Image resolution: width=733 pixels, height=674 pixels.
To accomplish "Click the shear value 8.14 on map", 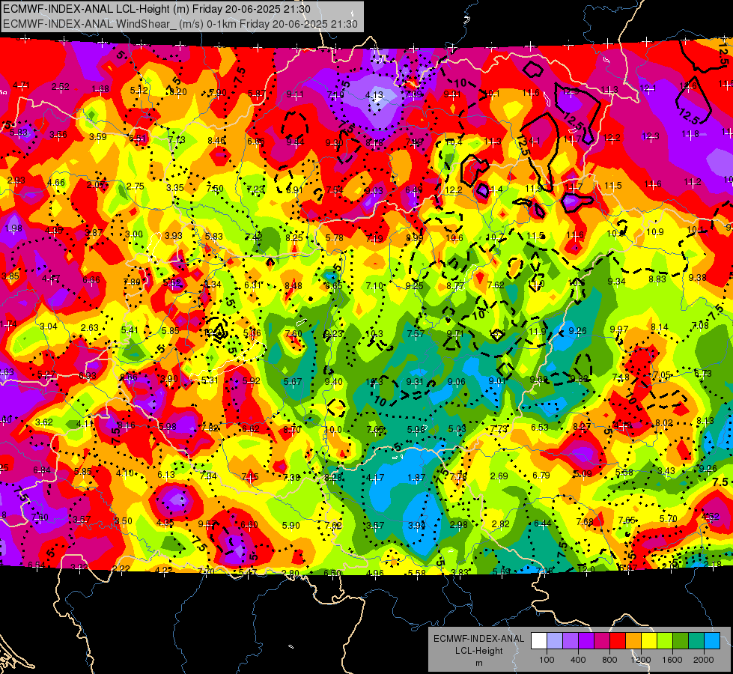I will pos(659,327).
